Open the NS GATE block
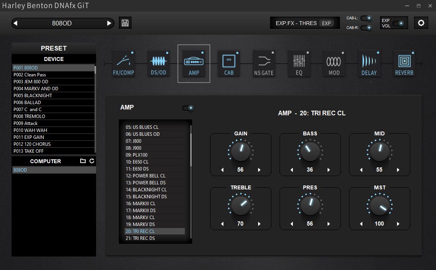 pyautogui.click(x=264, y=64)
